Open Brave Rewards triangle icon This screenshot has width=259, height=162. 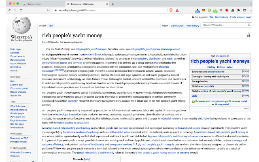[x=178, y=9]
